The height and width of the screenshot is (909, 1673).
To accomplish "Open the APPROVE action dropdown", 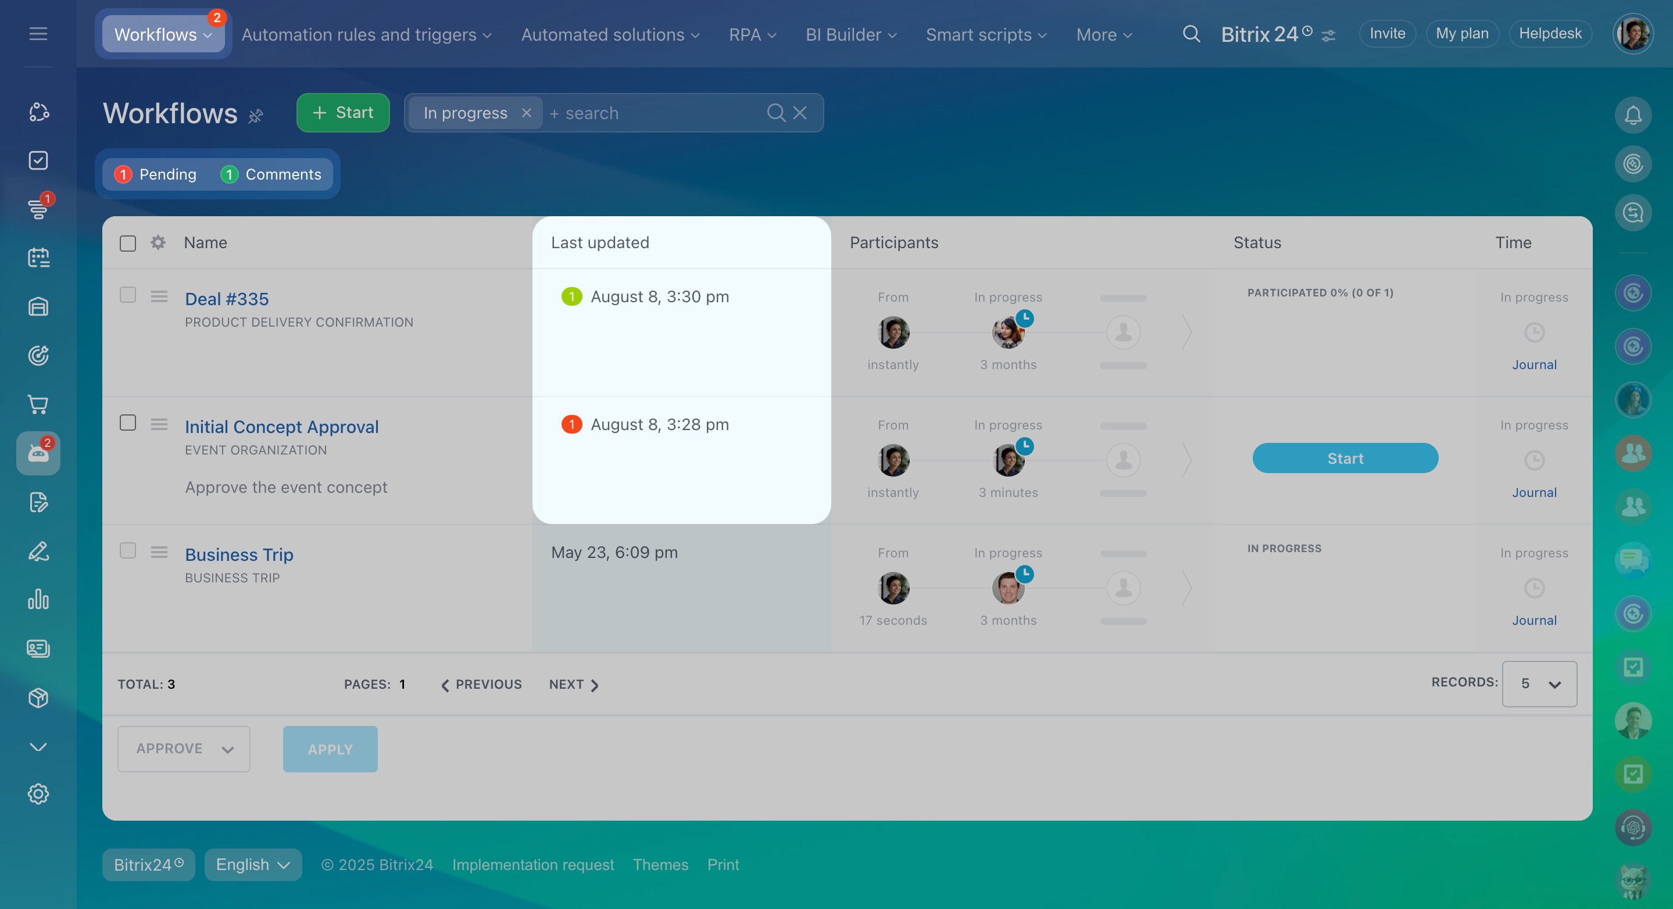I will pos(184,749).
